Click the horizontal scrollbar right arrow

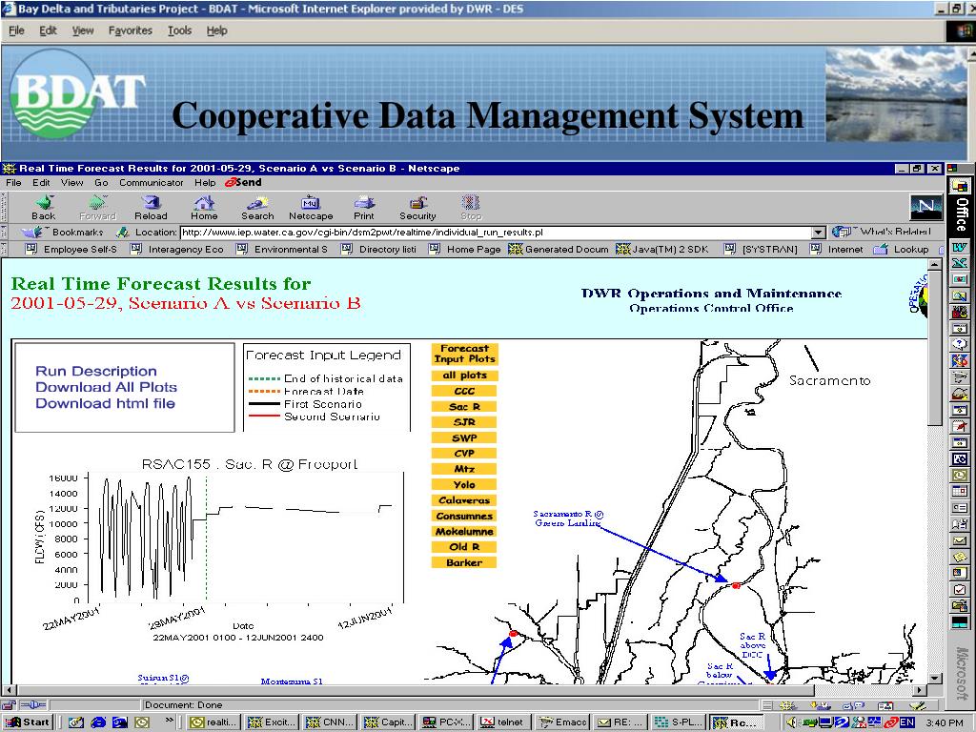coord(920,690)
